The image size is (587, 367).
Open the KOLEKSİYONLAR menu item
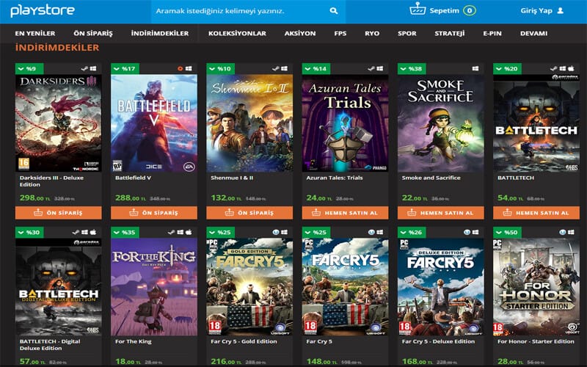(x=237, y=33)
